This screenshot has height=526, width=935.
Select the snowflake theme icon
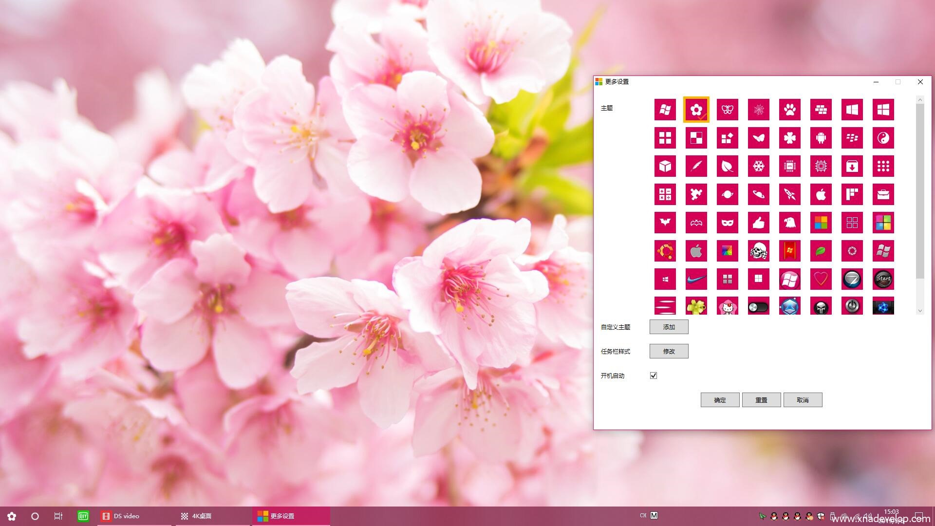758,166
